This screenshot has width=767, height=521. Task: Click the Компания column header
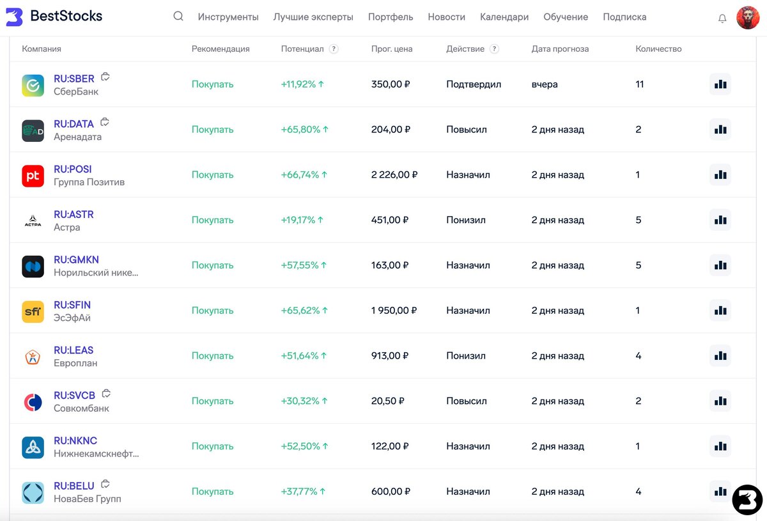(42, 49)
